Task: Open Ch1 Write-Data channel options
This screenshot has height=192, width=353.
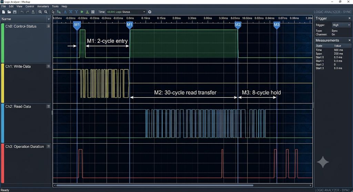Action: click(48, 66)
